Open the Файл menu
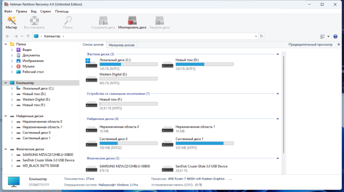The width and height of the screenshot is (344, 192). [8, 11]
